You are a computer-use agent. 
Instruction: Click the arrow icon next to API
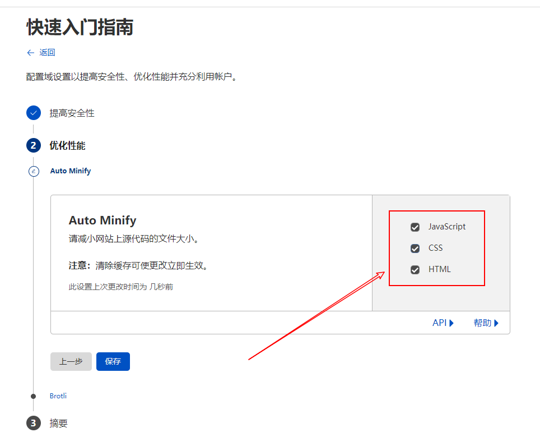(x=453, y=323)
